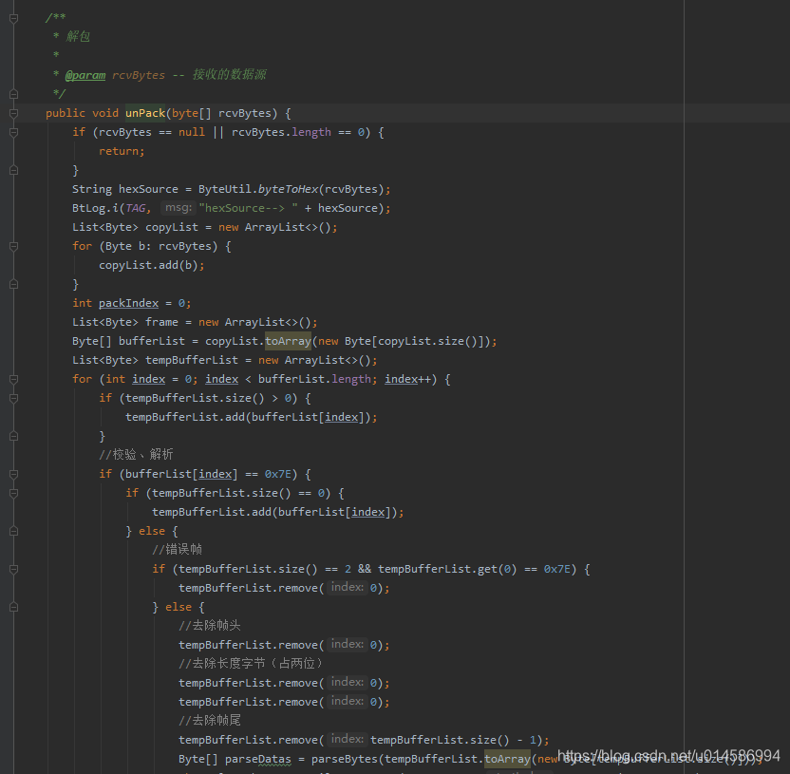Click the index++ increment in the for loop
790x774 pixels.
point(407,379)
